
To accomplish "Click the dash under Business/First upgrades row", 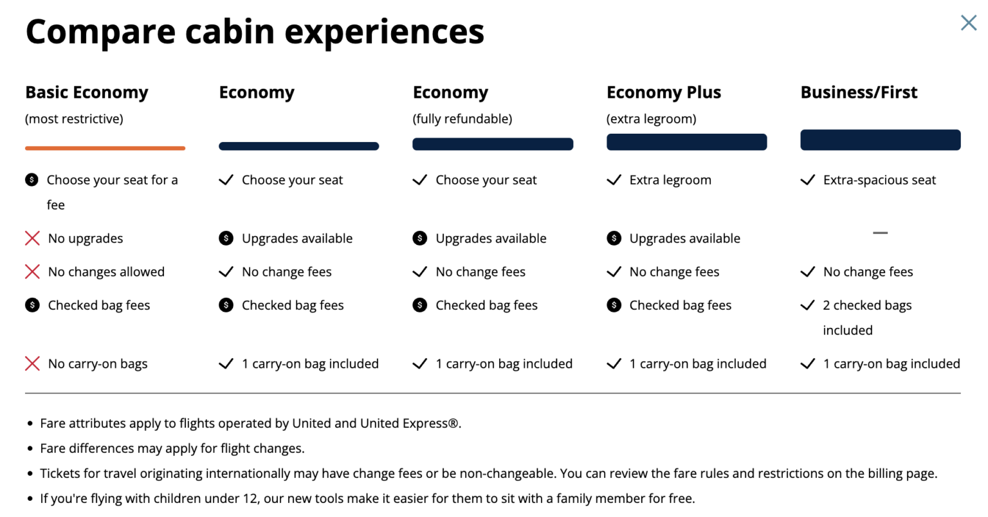I will pyautogui.click(x=880, y=233).
